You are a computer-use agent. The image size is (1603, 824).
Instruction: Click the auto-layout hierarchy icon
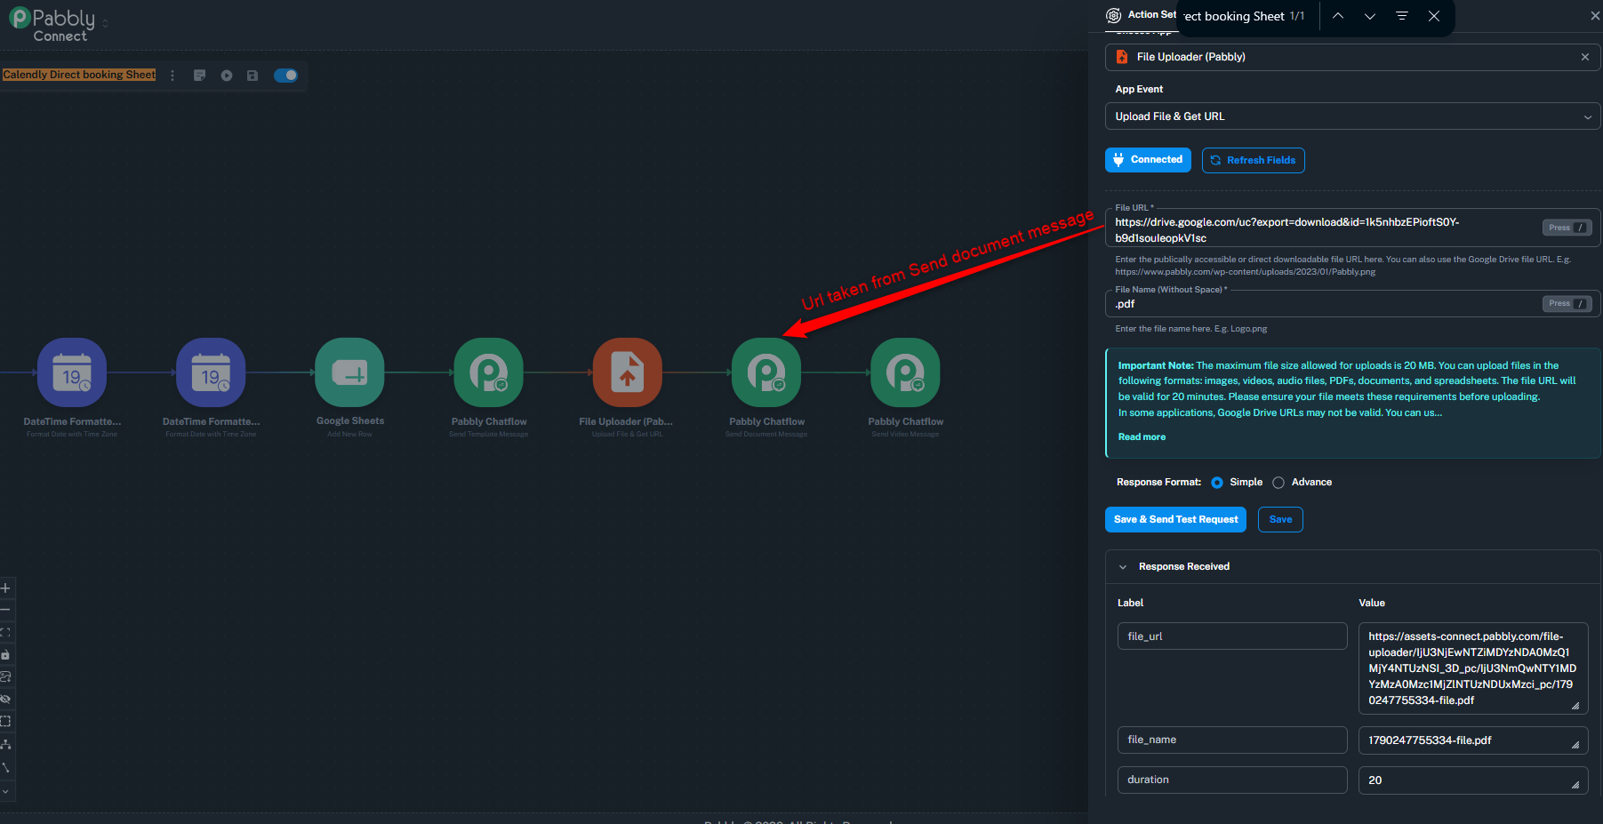point(5,745)
